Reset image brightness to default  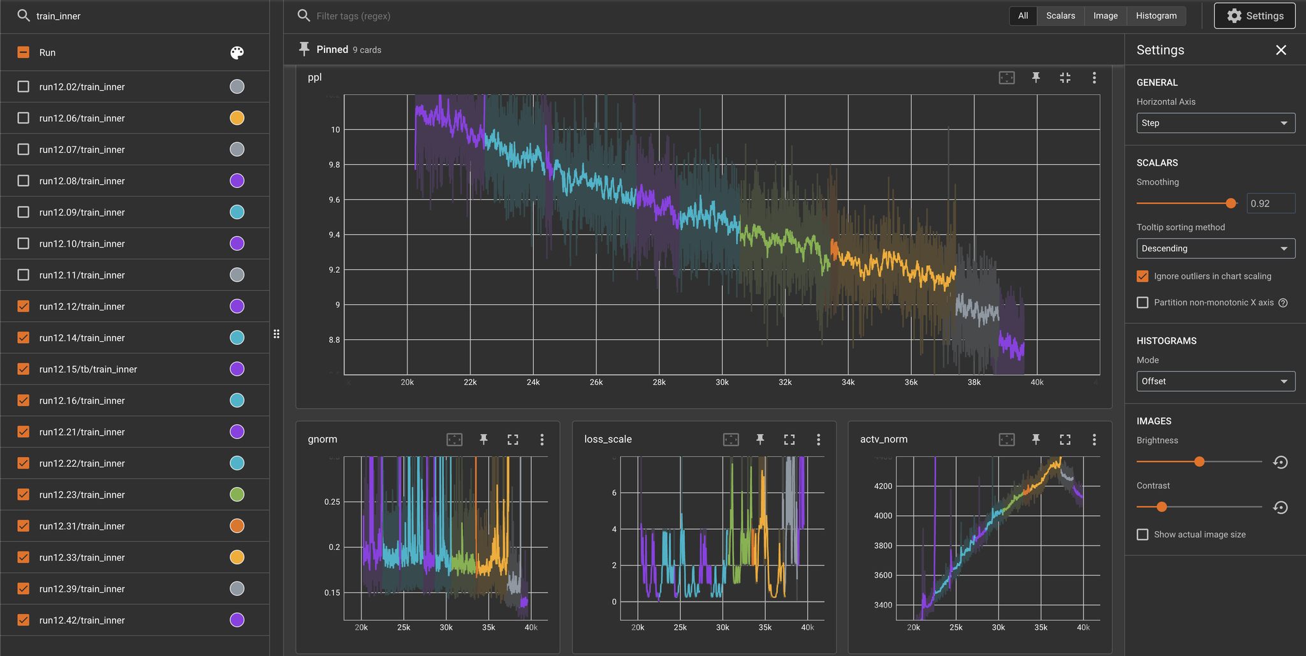1280,462
